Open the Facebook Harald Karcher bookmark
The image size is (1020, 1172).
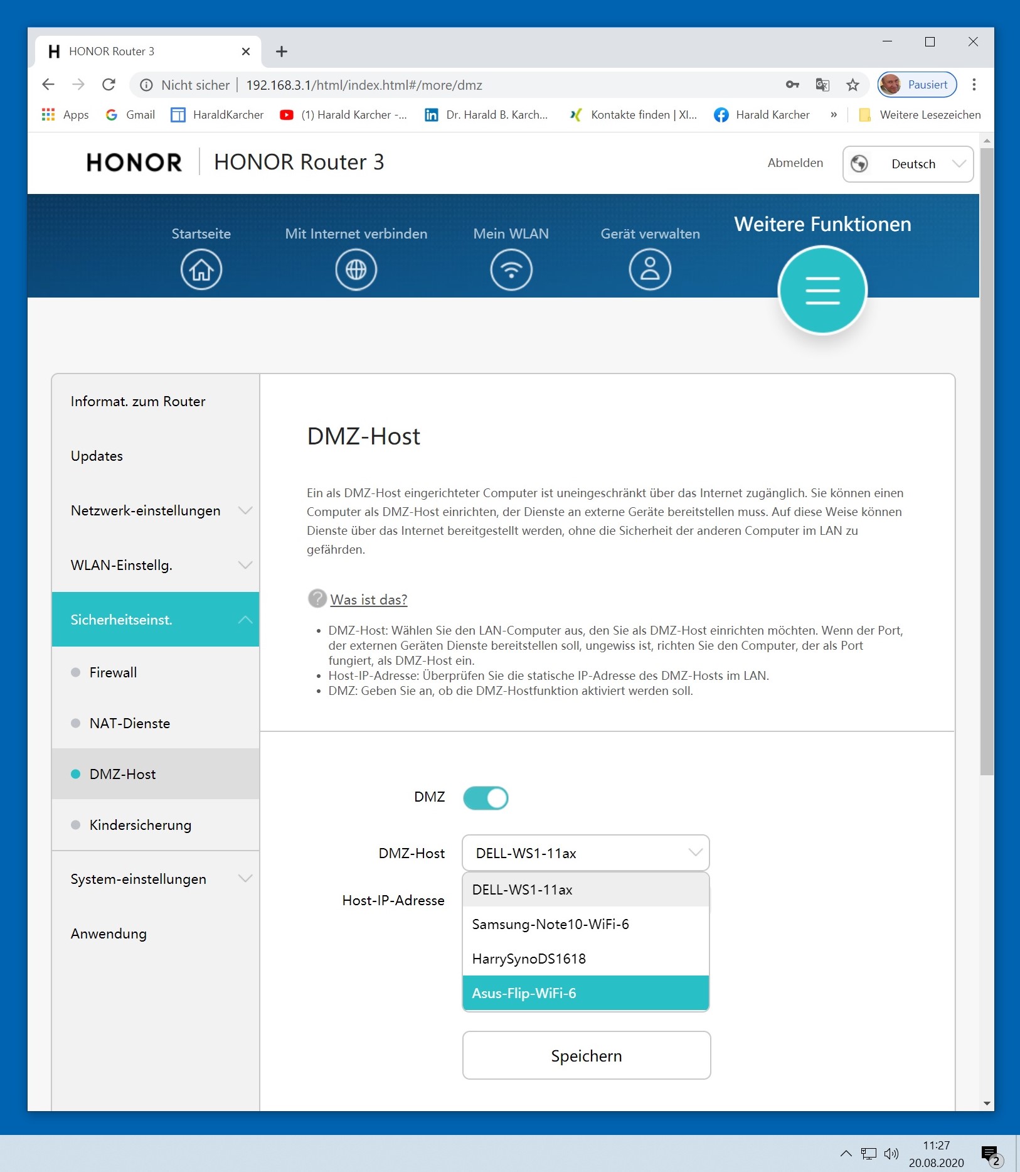click(762, 115)
